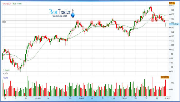Click the orange 1572.85 price tag

(172, 3)
